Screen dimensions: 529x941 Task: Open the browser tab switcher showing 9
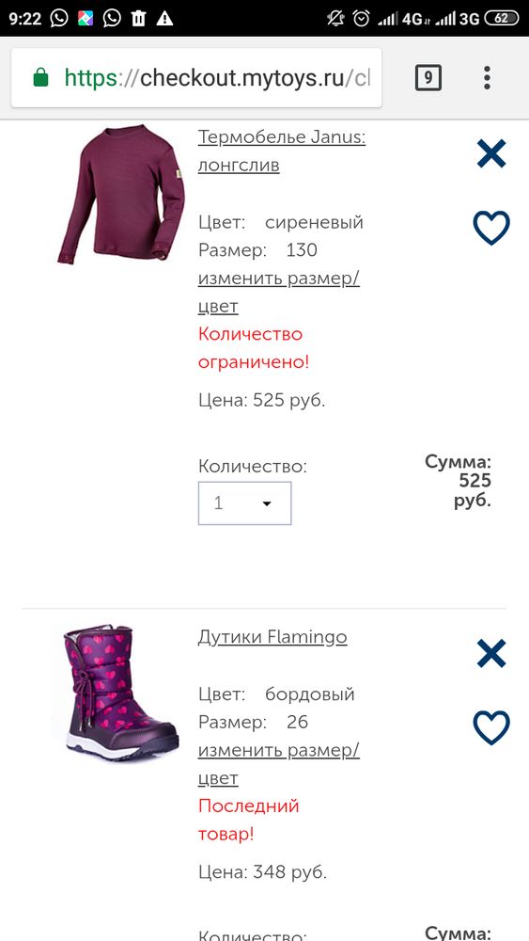(428, 78)
